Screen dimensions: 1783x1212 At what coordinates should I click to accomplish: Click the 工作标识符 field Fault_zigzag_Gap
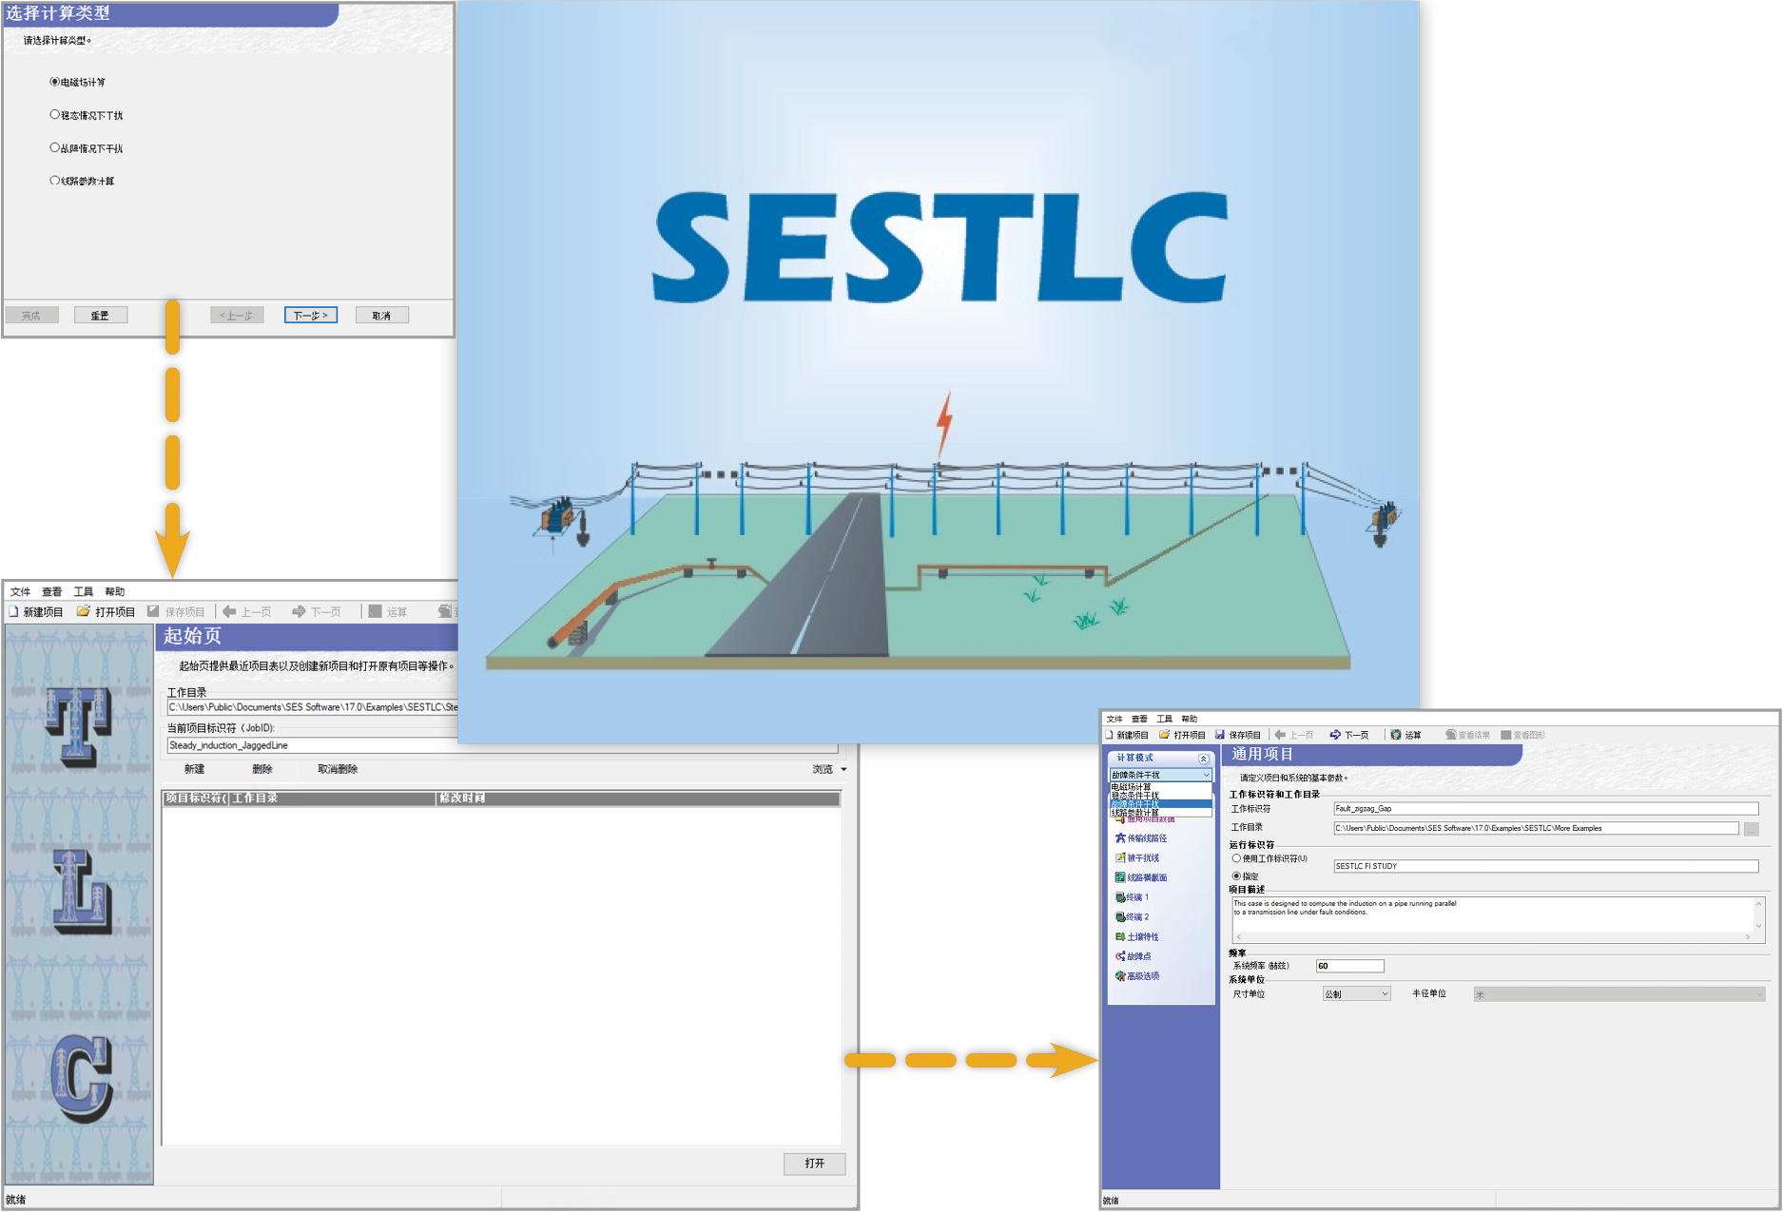[x=1545, y=809]
